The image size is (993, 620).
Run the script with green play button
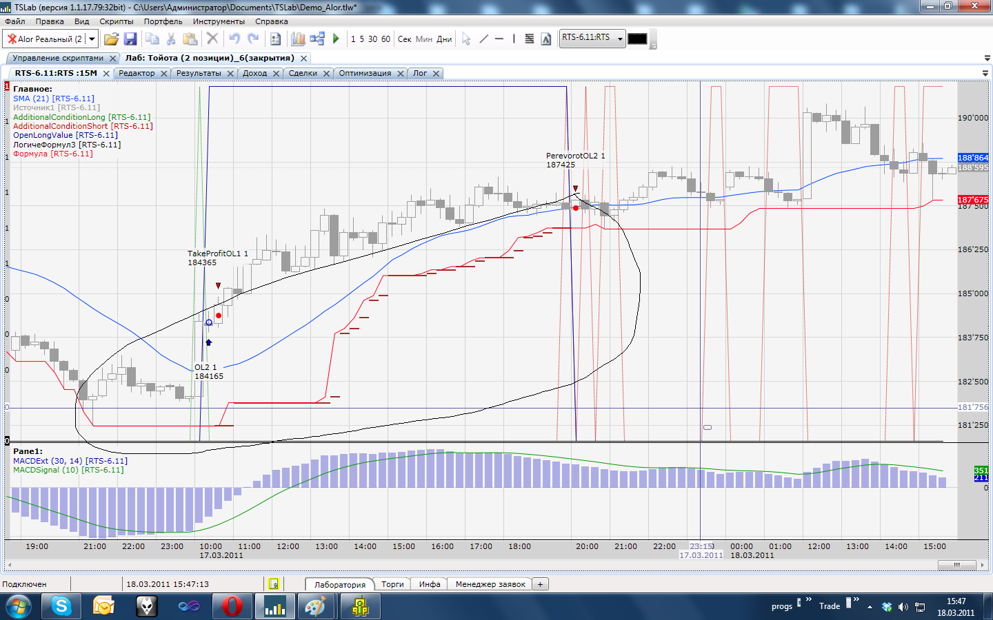pyautogui.click(x=336, y=39)
